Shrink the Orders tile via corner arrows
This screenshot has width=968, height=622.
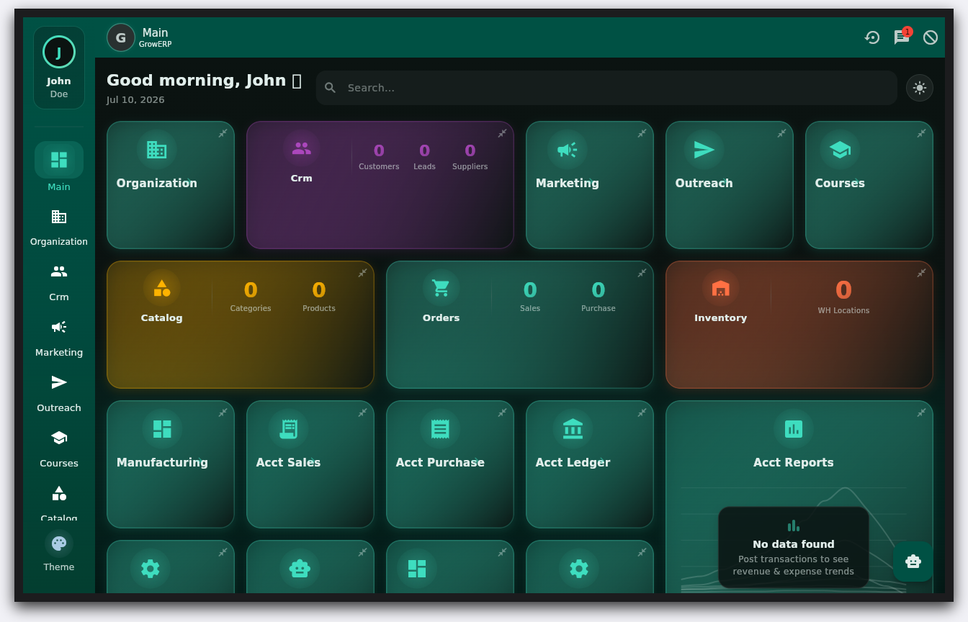click(642, 273)
